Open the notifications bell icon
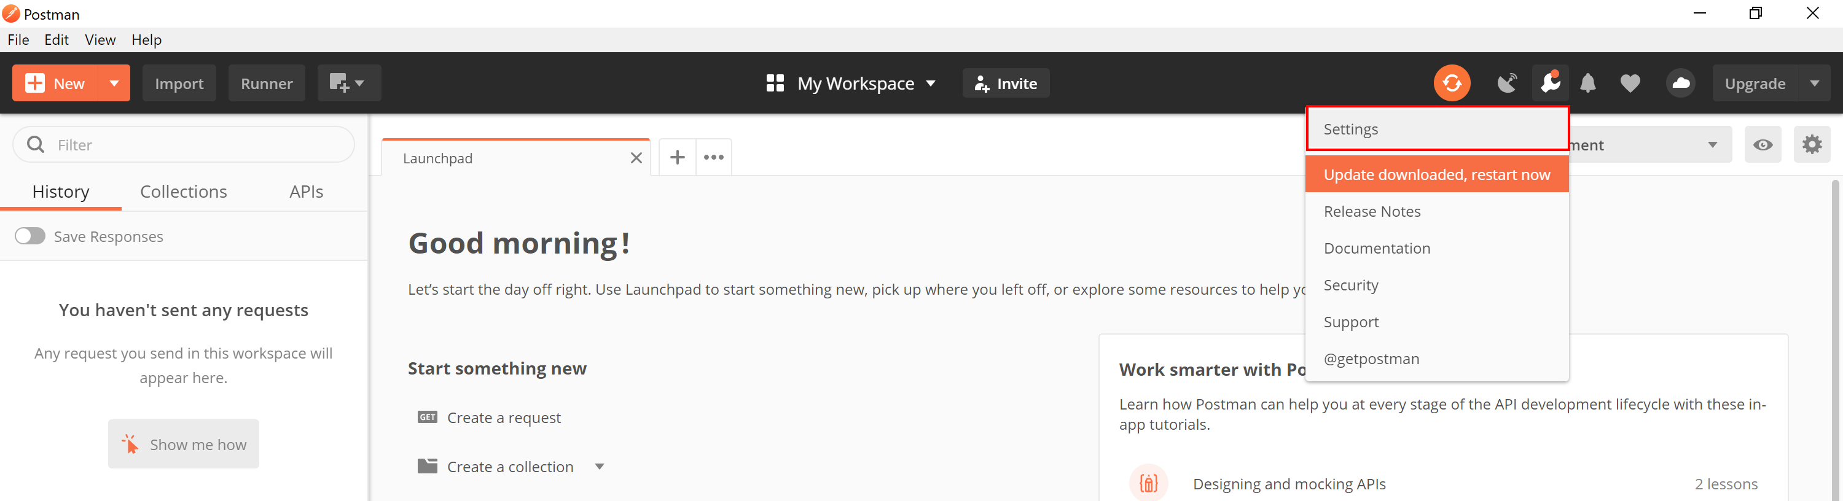1843x501 pixels. coord(1587,83)
